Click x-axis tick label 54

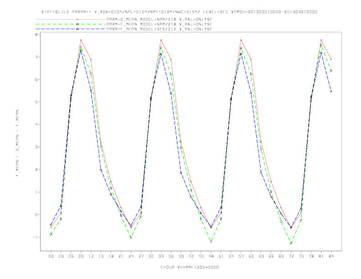pyautogui.click(x=231, y=256)
